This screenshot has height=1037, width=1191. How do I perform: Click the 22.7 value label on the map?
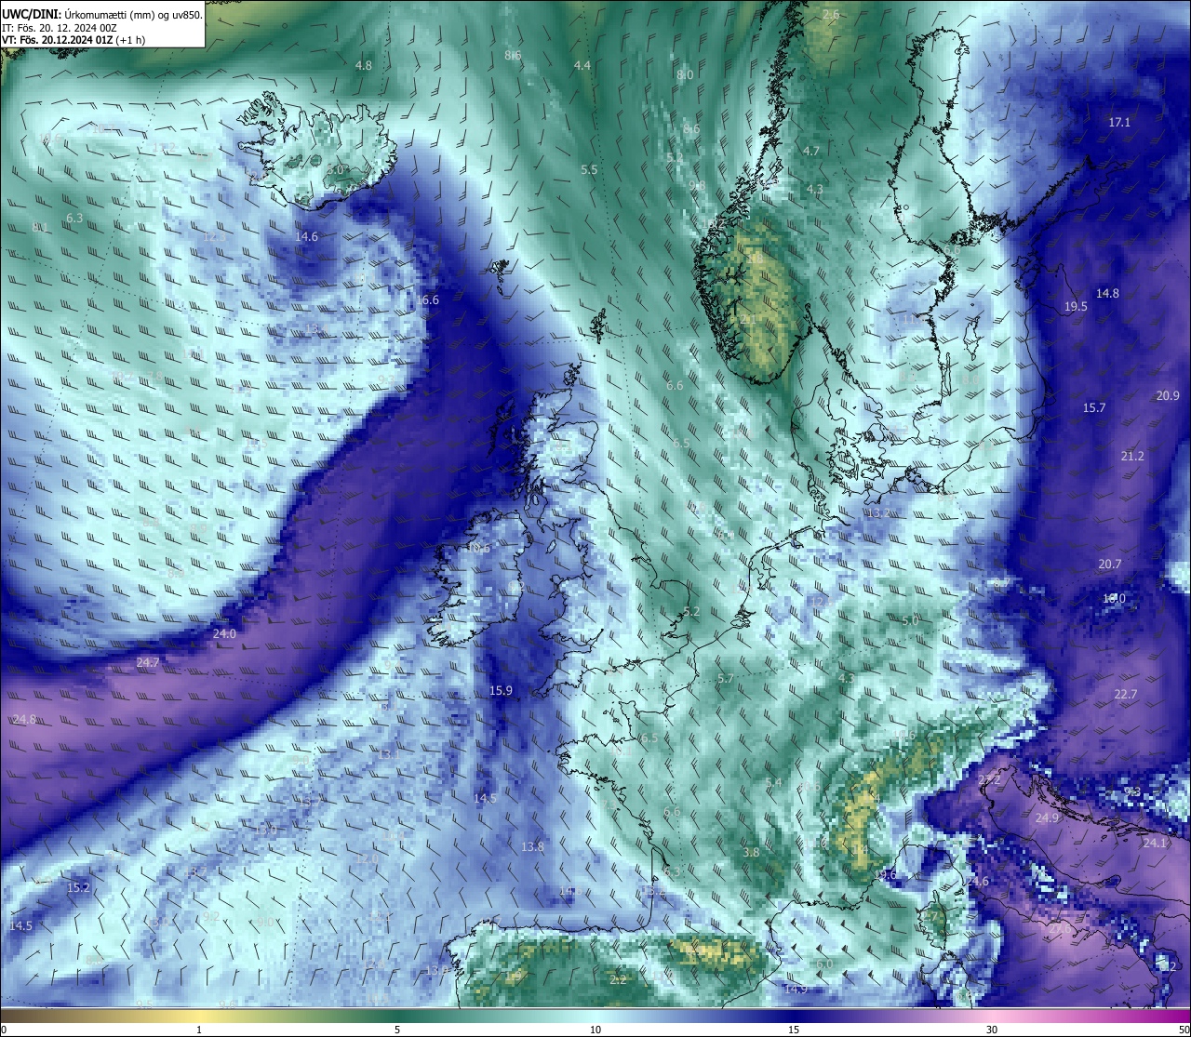[1126, 694]
